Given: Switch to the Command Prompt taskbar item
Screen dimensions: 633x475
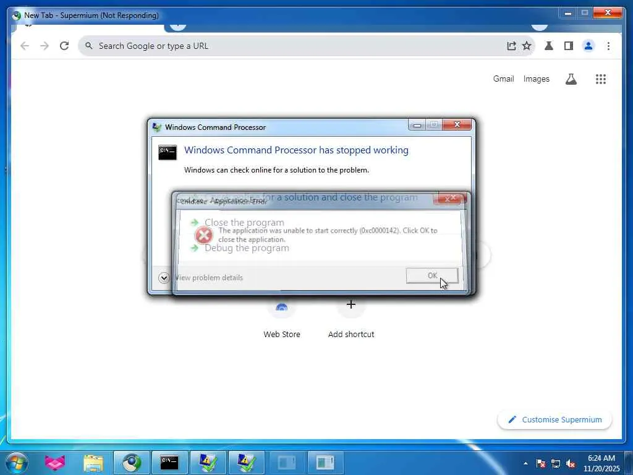Looking at the screenshot, I should click(x=169, y=463).
